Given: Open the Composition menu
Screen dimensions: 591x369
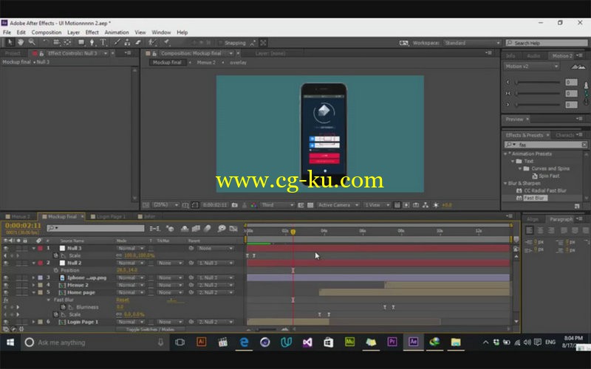Looking at the screenshot, I should point(47,32).
